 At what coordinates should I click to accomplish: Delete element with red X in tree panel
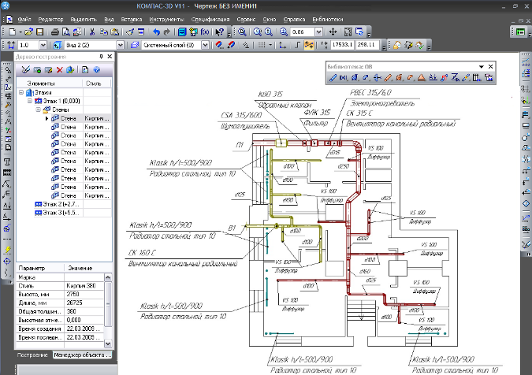(60, 70)
